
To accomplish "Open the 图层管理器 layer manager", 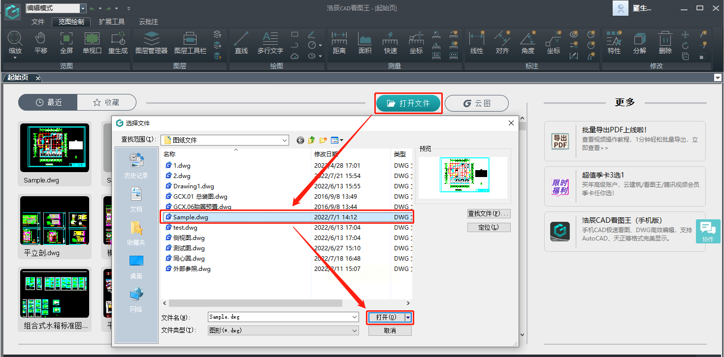I will point(151,42).
